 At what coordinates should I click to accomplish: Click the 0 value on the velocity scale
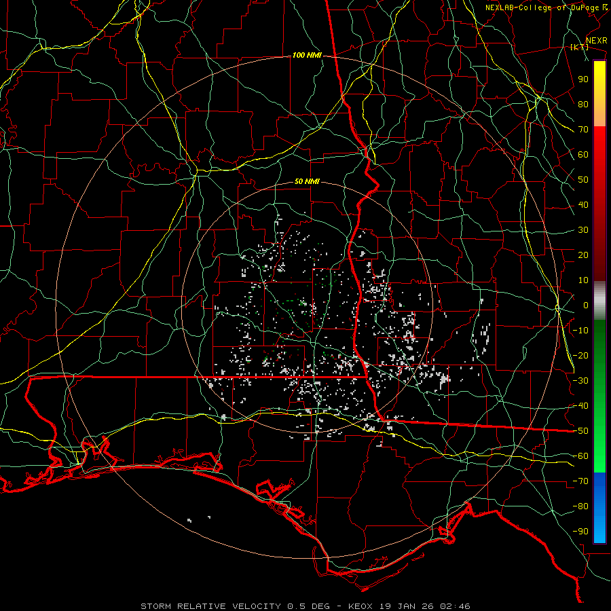click(x=586, y=305)
